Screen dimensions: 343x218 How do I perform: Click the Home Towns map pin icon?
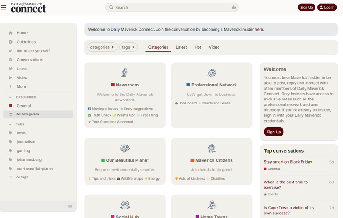[x=212, y=204]
